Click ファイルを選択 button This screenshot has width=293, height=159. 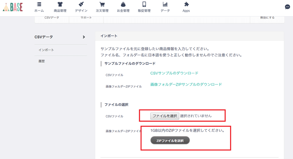pyautogui.click(x=164, y=116)
